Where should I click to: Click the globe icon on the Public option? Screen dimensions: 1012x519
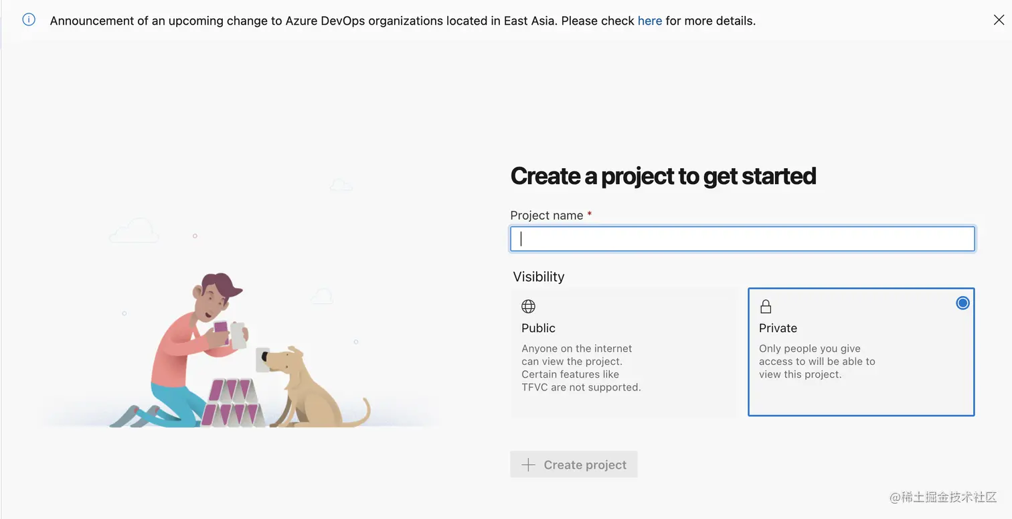pyautogui.click(x=528, y=307)
